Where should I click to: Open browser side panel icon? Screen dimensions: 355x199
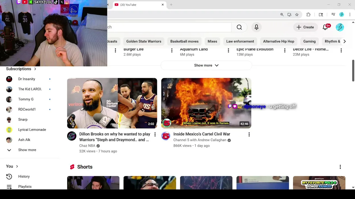pos(321,15)
